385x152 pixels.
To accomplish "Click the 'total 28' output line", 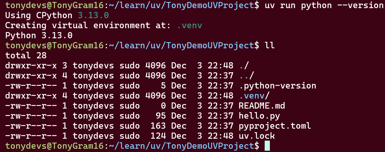I will (x=26, y=55).
